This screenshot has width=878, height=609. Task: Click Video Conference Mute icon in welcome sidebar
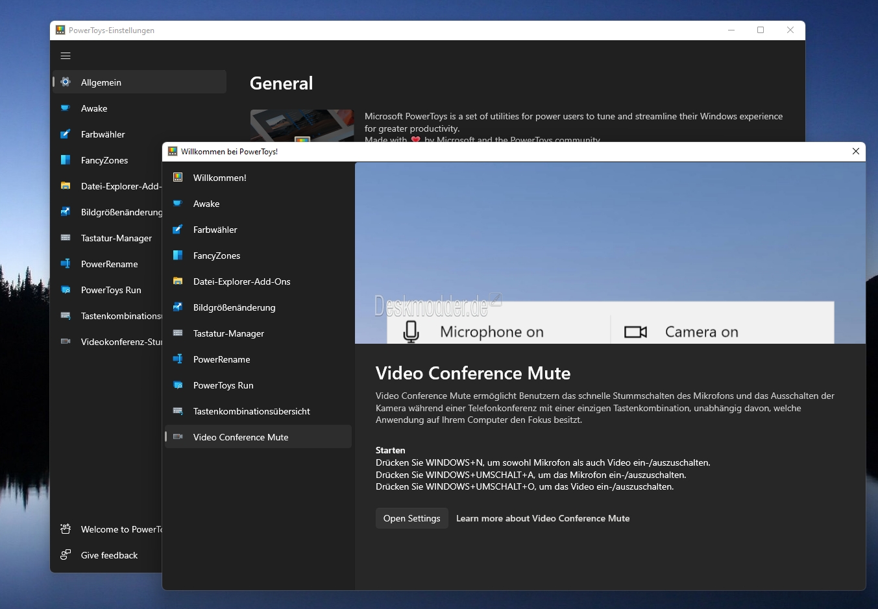178,436
